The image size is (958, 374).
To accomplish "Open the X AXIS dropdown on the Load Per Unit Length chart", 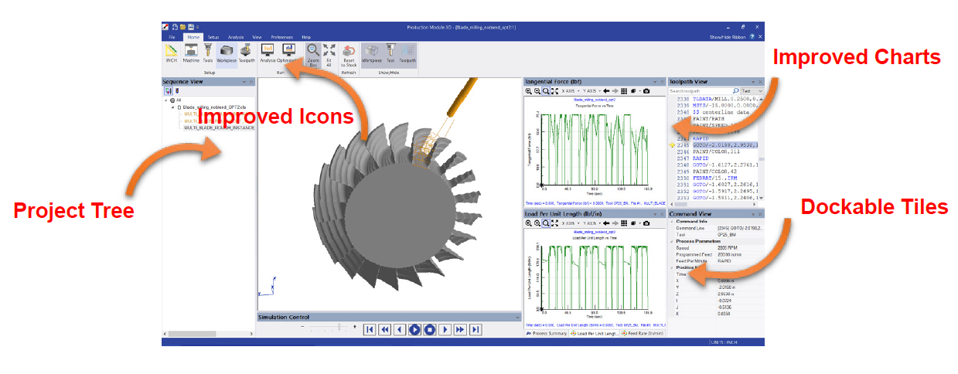I will [x=570, y=223].
